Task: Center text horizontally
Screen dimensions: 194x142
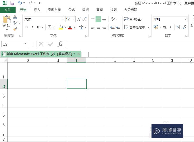Action: click(98, 27)
